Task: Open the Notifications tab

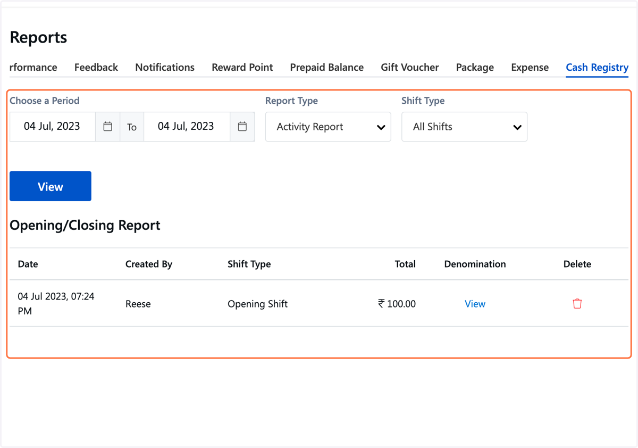Action: [x=165, y=68]
